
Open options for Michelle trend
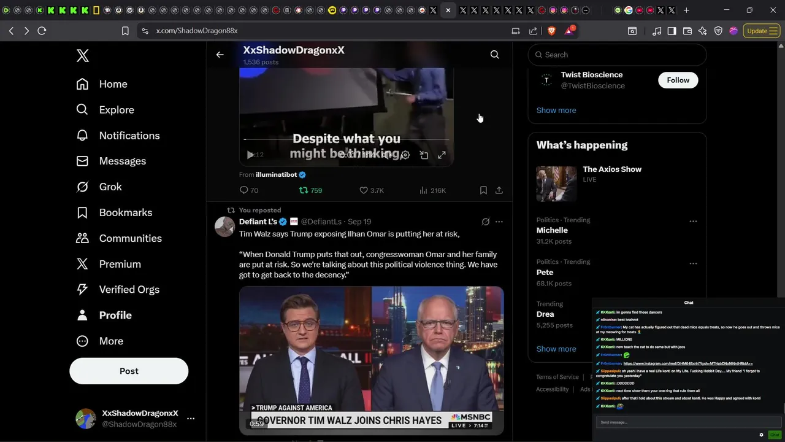693,222
